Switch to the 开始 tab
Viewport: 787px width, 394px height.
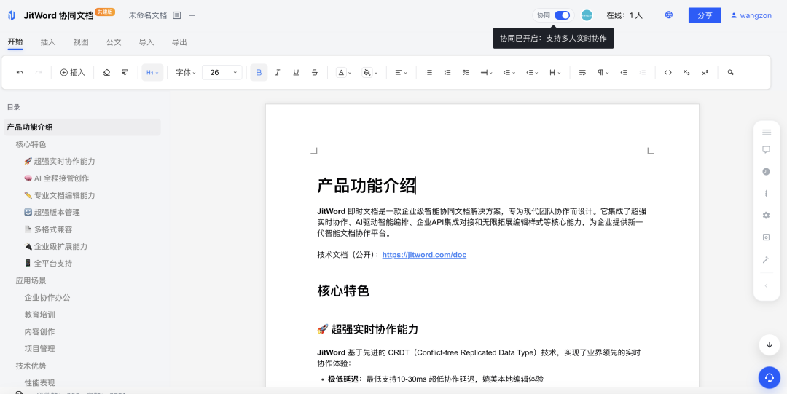[15, 42]
